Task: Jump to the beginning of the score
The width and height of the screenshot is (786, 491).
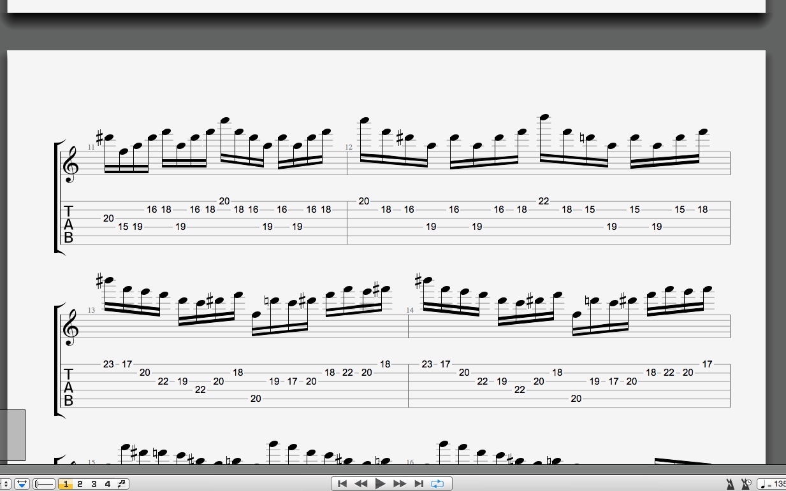Action: pyautogui.click(x=342, y=483)
